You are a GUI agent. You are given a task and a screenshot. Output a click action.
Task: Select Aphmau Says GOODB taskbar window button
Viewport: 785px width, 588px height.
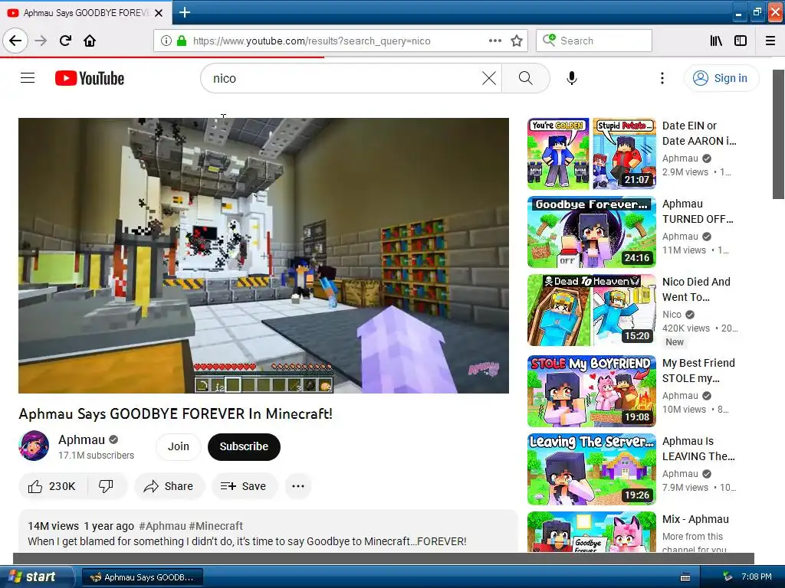click(x=142, y=577)
